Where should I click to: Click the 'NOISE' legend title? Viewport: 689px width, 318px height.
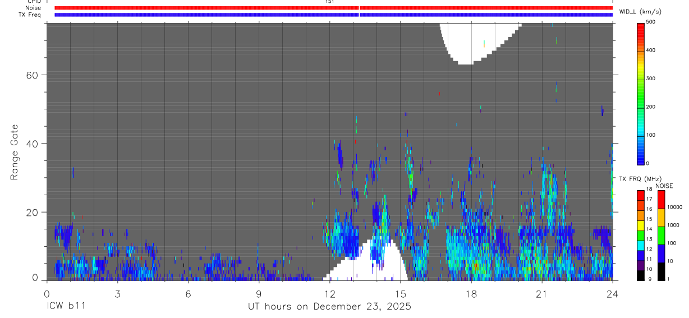tap(664, 186)
